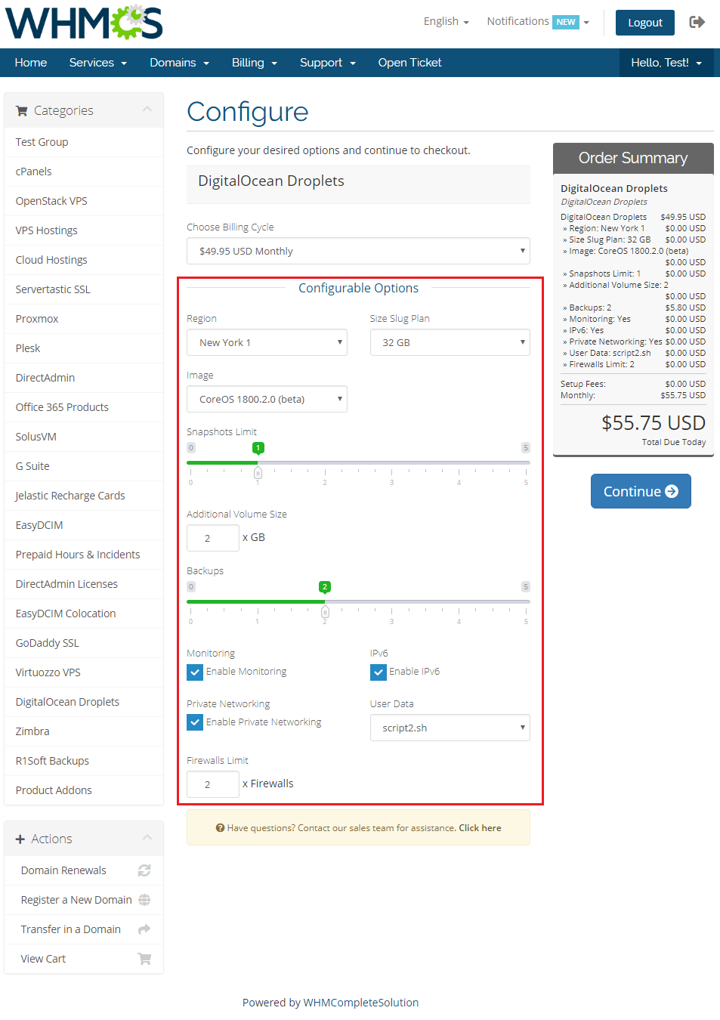
Task: Click the Domain Renewals refresh icon
Action: pos(144,870)
